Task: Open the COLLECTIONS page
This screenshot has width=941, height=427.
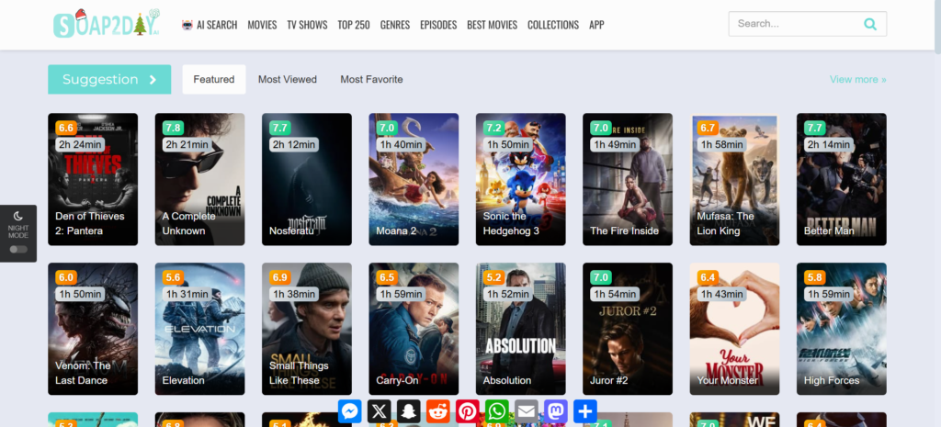Action: [553, 25]
